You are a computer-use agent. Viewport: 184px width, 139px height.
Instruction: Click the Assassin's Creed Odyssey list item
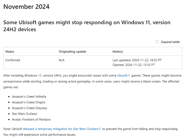pyautogui.click(x=29, y=108)
